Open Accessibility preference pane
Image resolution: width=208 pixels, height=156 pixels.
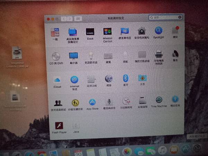[175, 99]
